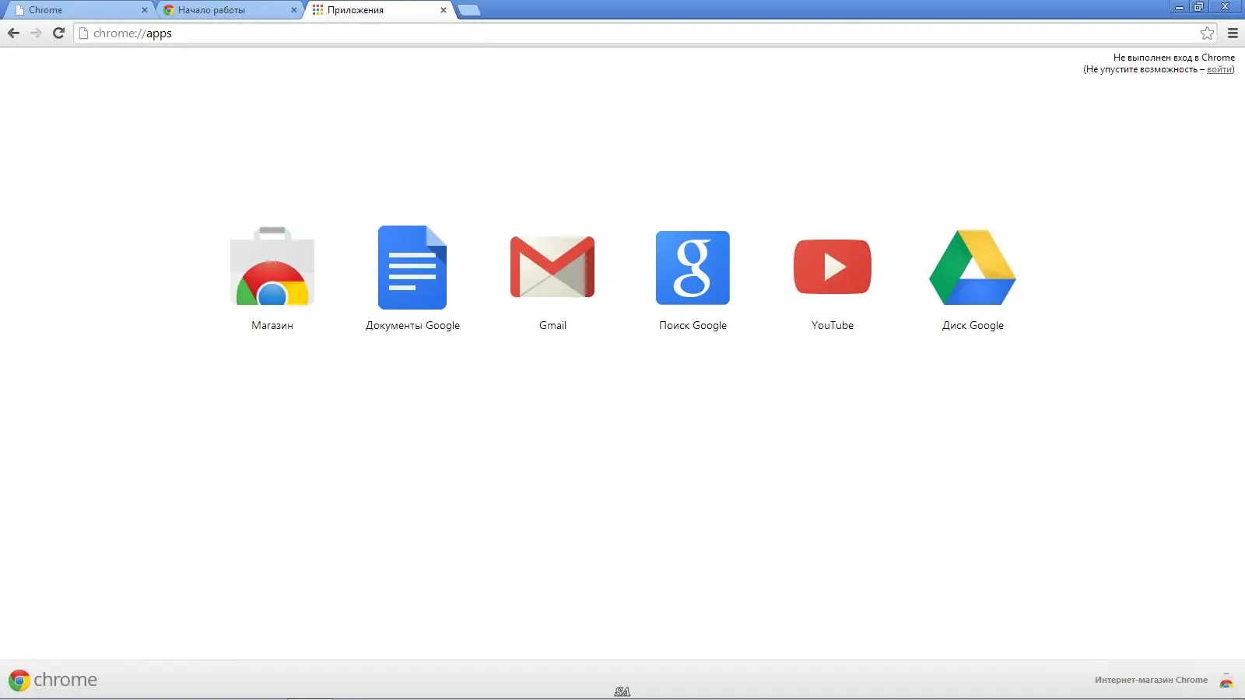Close the Chrome window
This screenshot has height=700, width=1245.
pyautogui.click(x=1226, y=7)
